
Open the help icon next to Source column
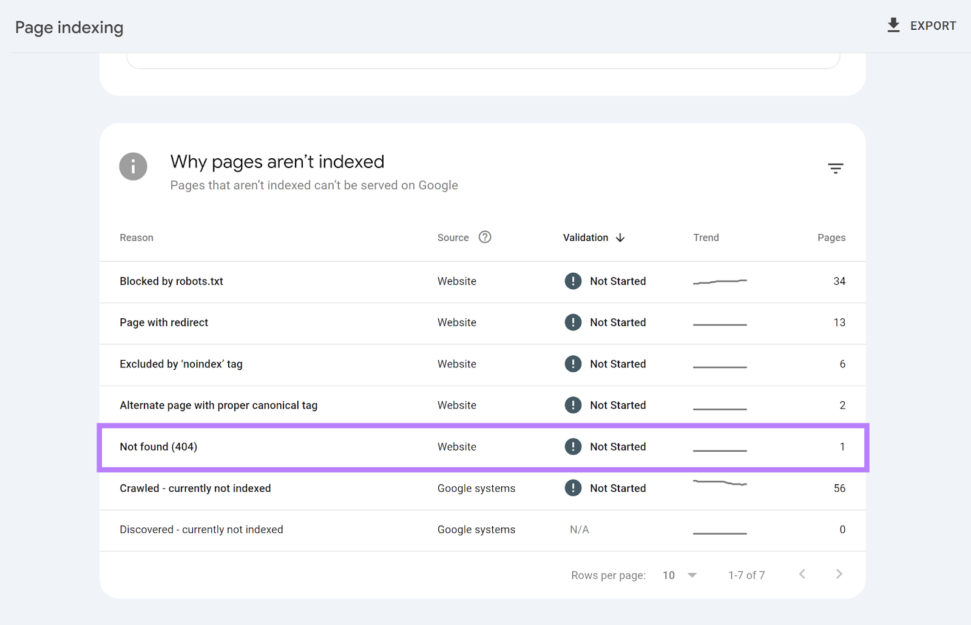tap(484, 237)
